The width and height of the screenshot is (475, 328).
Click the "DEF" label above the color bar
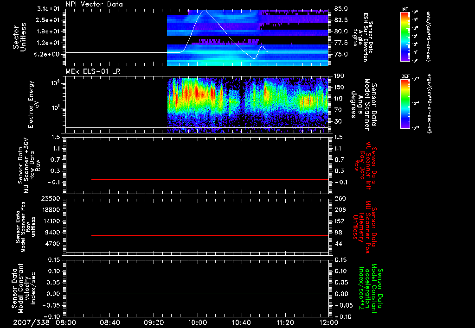click(x=405, y=76)
